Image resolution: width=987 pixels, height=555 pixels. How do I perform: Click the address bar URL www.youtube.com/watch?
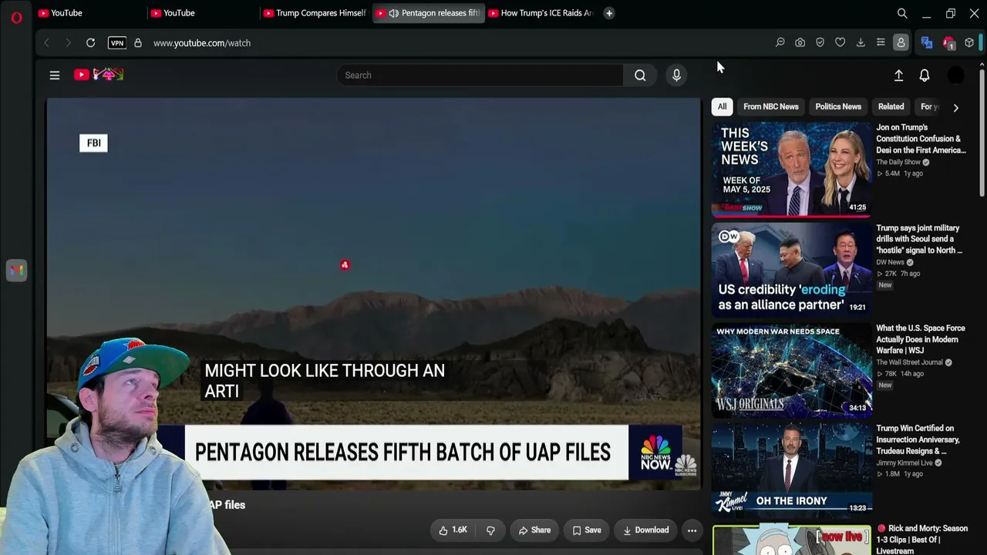pyautogui.click(x=202, y=43)
